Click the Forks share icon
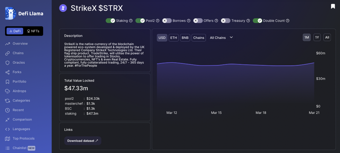The height and width of the screenshot is (153, 340). pyautogui.click(x=8, y=72)
